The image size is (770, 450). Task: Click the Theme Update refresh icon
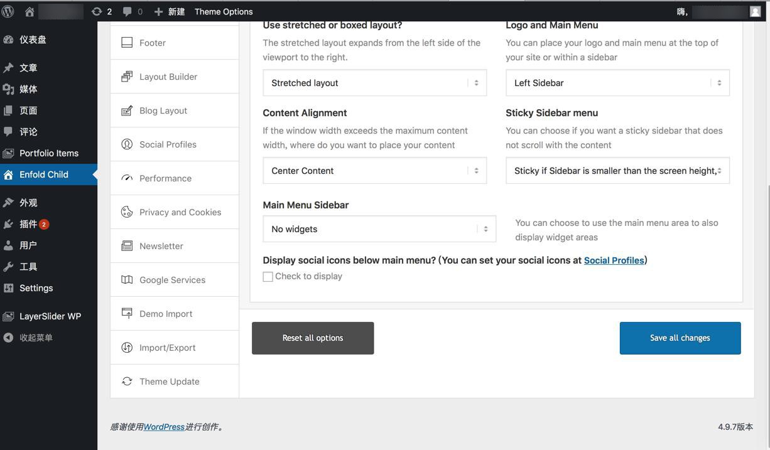(x=127, y=382)
